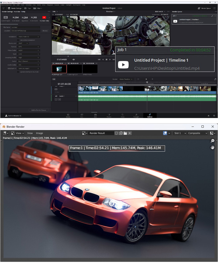The width and height of the screenshot is (218, 263).
Task: Switch to the Color page tab
Action: click(122, 115)
